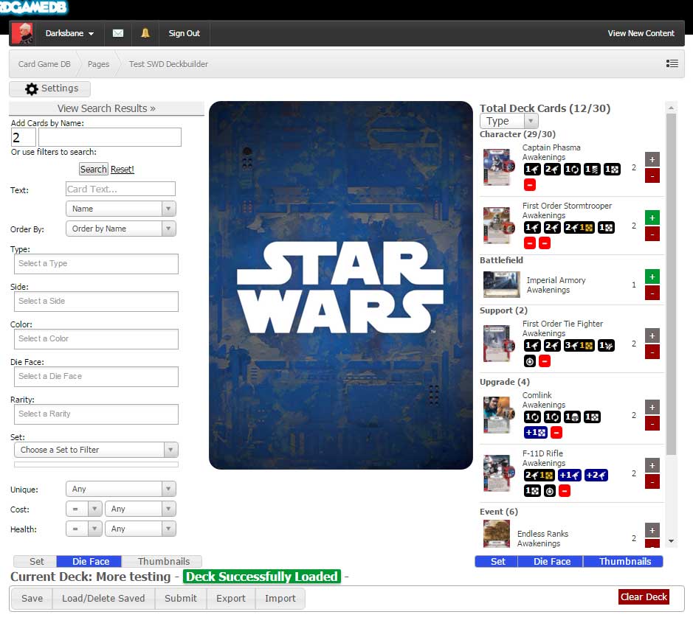Image resolution: width=693 pixels, height=623 pixels.
Task: Add Imperial Armory with green plus
Action: pos(652,276)
